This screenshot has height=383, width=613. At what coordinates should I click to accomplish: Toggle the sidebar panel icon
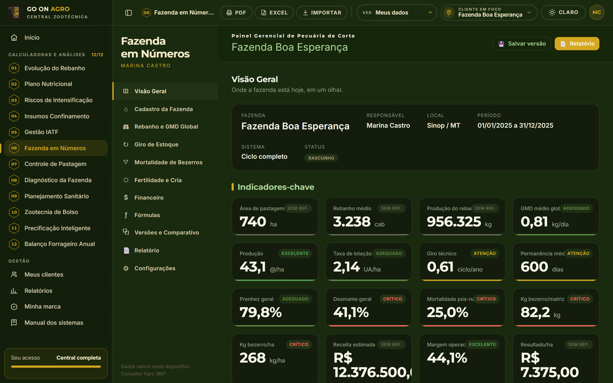pos(128,12)
